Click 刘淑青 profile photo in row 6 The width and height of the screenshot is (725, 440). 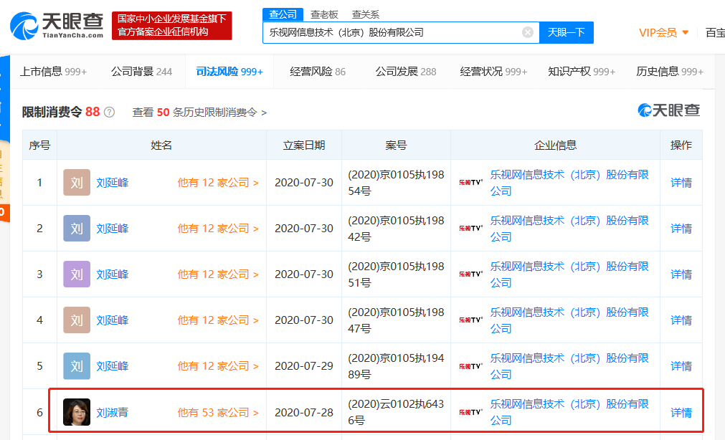click(77, 412)
